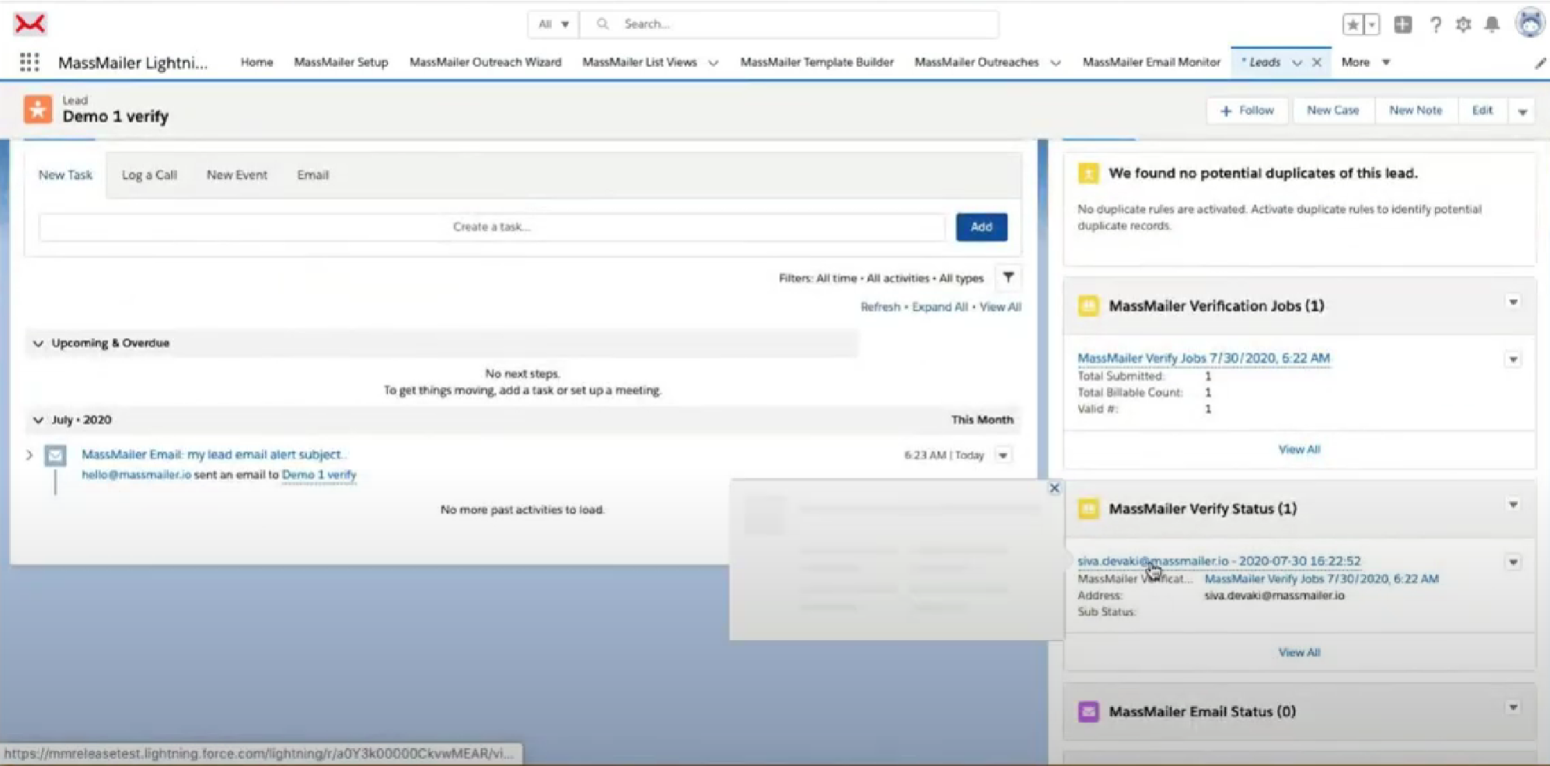1550x766 pixels.
Task: Open the favorites list dropdown arrow
Action: (1372, 24)
